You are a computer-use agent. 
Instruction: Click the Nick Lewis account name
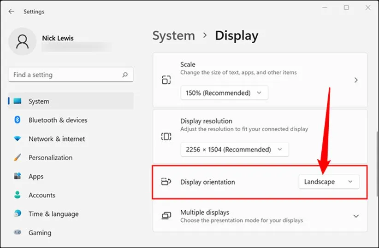[58, 38]
